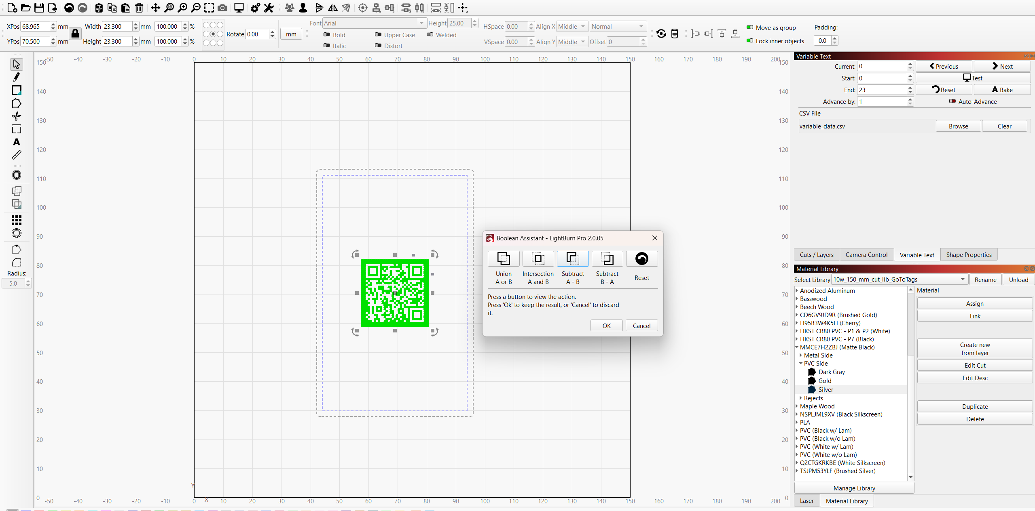This screenshot has width=1035, height=511.
Task: Click the Manage Library button
Action: pos(854,488)
